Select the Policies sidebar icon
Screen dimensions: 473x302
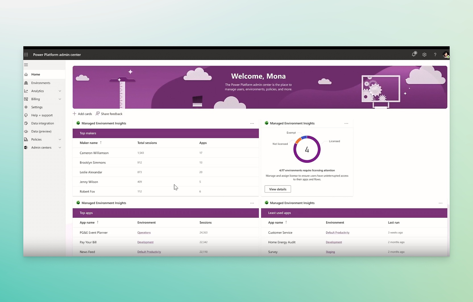pyautogui.click(x=26, y=139)
